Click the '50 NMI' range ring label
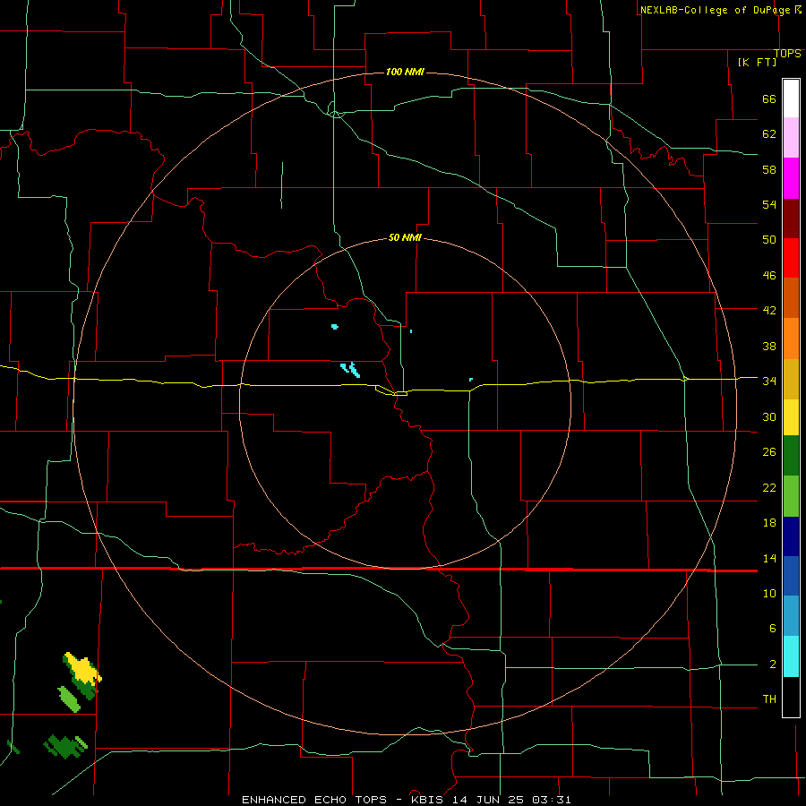Screen dimensions: 806x806 (405, 237)
